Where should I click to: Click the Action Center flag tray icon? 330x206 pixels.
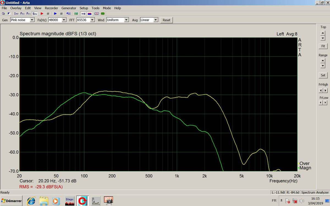tap(288, 201)
